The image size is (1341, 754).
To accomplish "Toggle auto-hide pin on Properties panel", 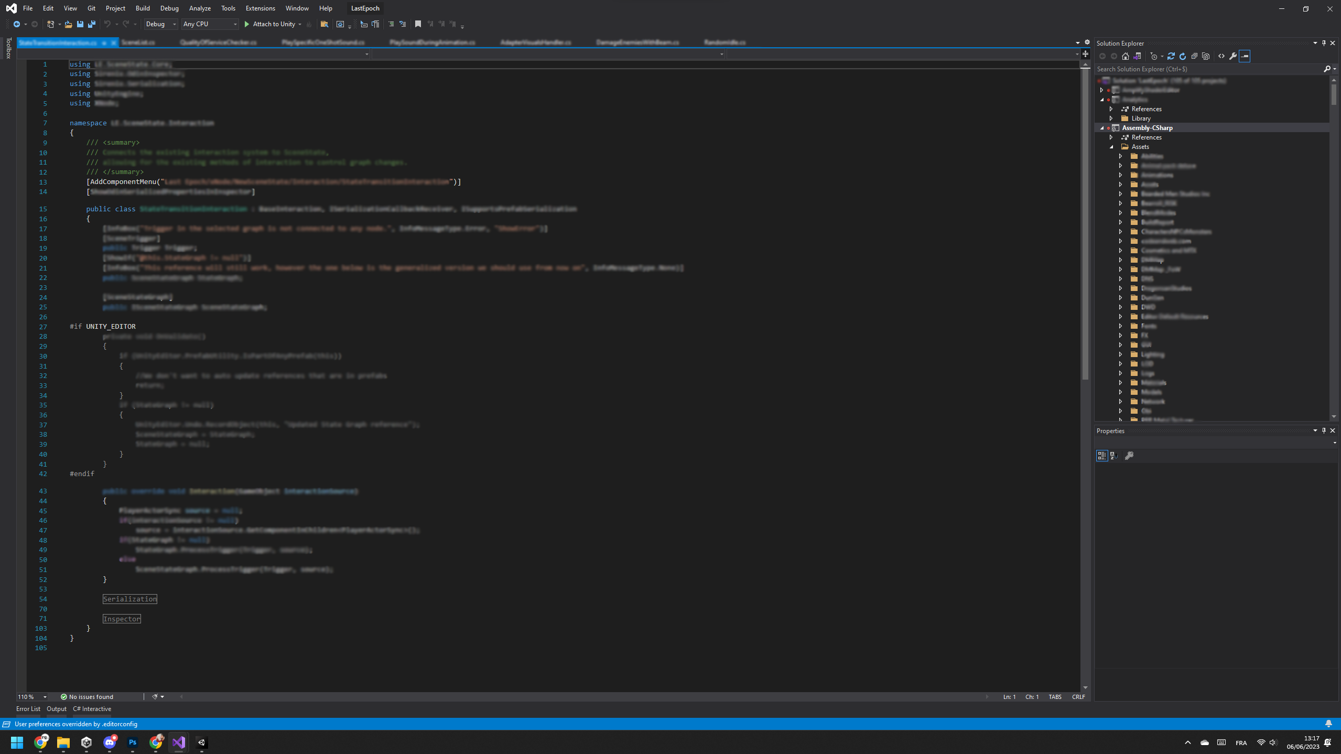I will [x=1324, y=430].
